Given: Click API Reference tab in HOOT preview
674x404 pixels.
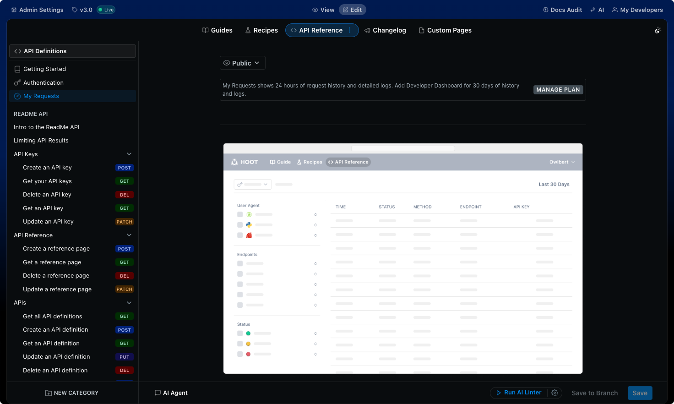Looking at the screenshot, I should coord(348,162).
